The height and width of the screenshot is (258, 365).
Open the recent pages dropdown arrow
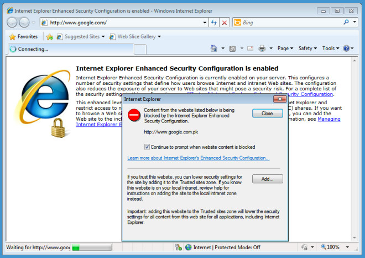(x=34, y=23)
